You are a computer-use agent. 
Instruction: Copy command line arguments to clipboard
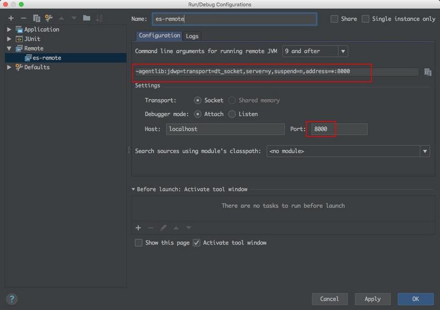[427, 72]
